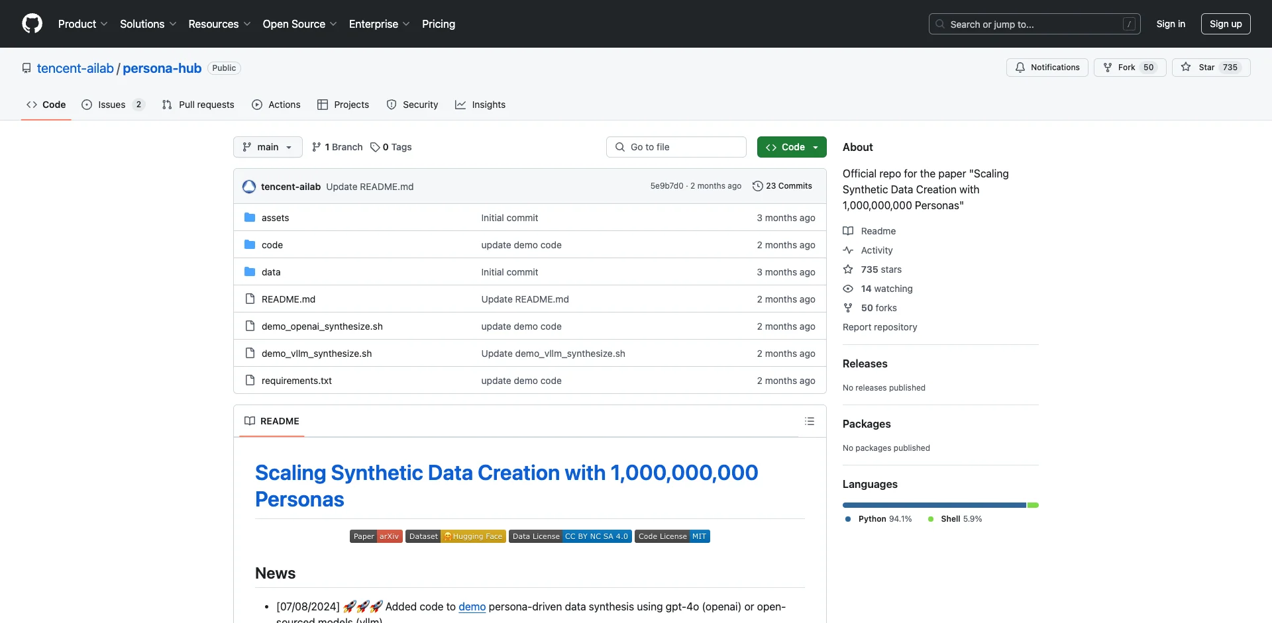Viewport: 1272px width, 623px height.
Task: Click the Readme book icon in About
Action: pyautogui.click(x=848, y=231)
